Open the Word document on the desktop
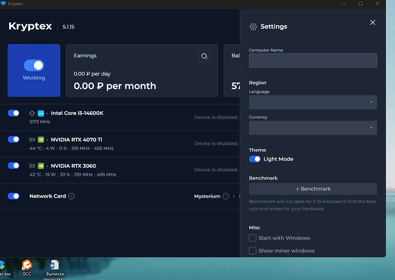This screenshot has height=280, width=395. [x=54, y=266]
